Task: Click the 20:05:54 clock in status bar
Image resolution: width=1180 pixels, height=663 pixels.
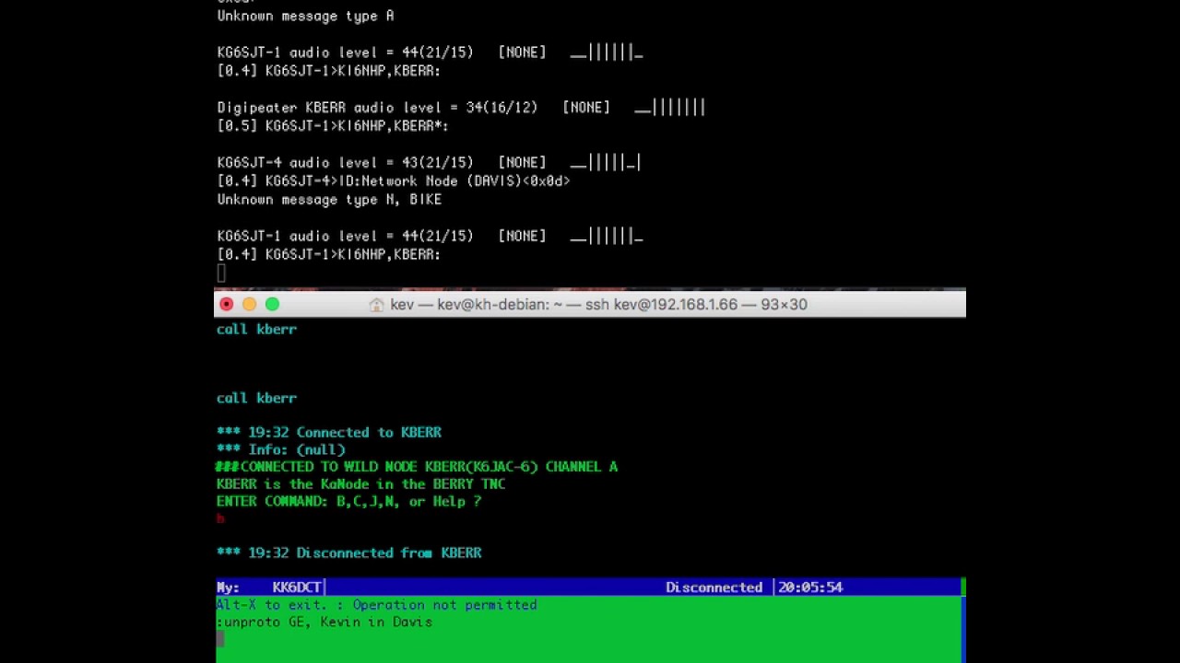Action: point(810,587)
